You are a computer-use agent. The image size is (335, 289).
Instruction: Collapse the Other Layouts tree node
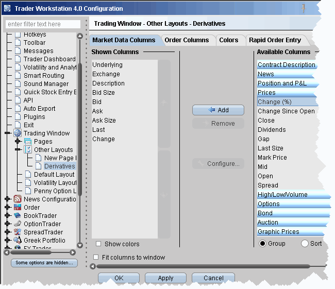(x=18, y=149)
